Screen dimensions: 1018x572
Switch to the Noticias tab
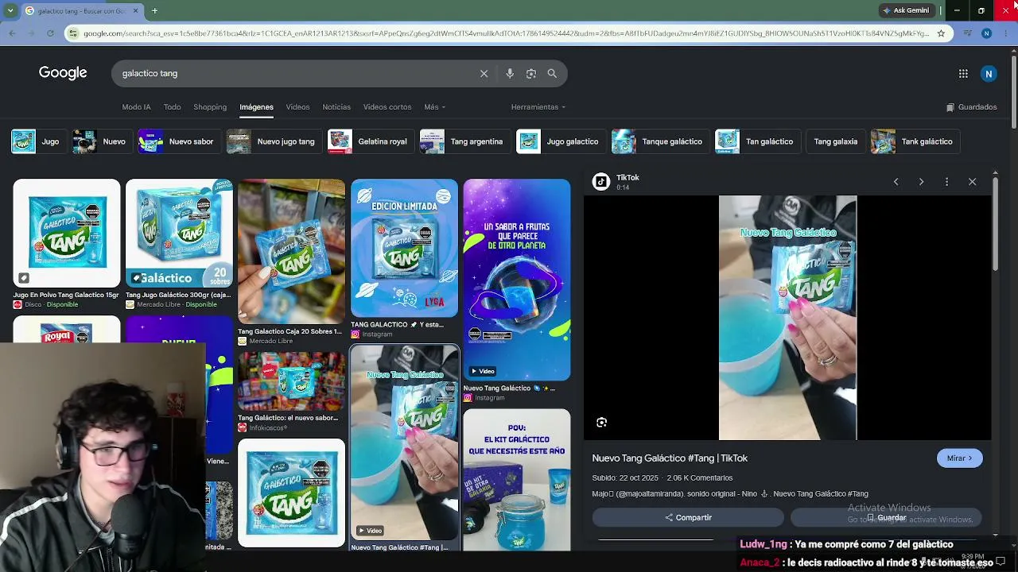336,107
